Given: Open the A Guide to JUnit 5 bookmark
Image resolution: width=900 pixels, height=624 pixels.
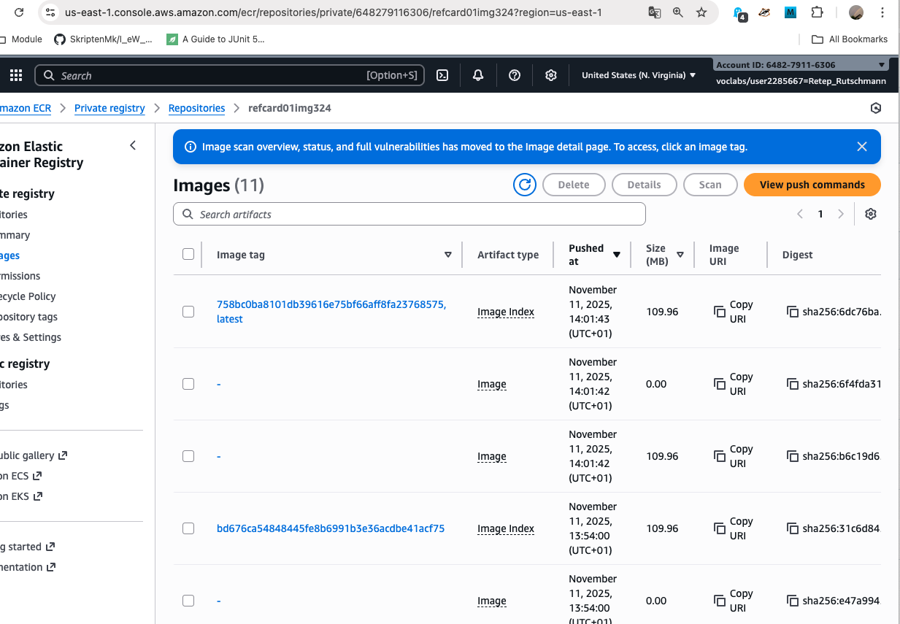Looking at the screenshot, I should point(216,39).
